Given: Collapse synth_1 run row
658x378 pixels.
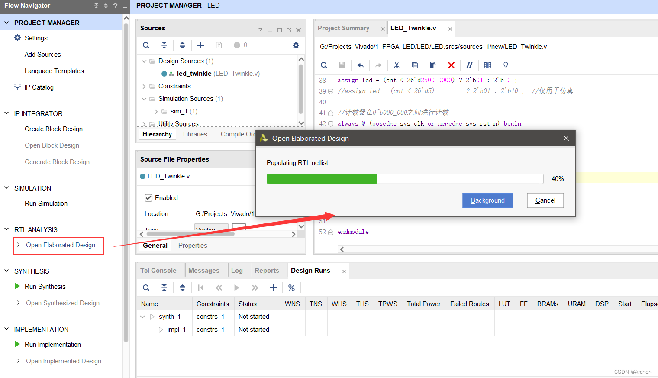Looking at the screenshot, I should pyautogui.click(x=142, y=317).
